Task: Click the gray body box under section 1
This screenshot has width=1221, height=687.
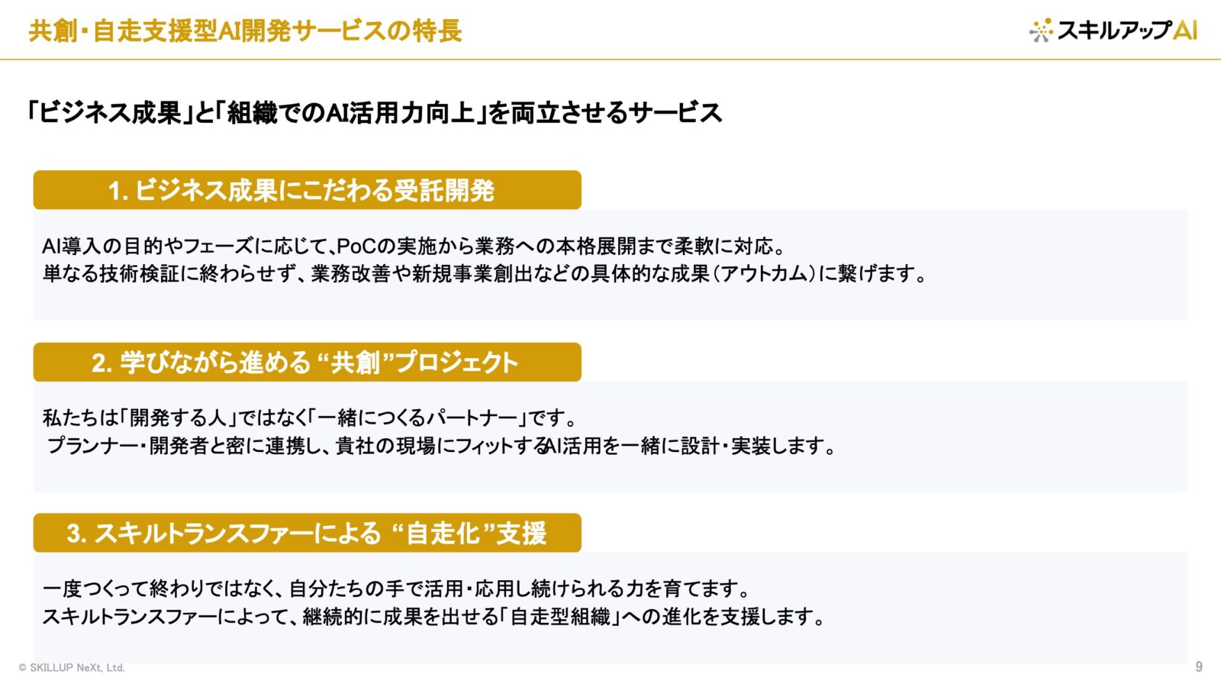Action: click(x=610, y=265)
